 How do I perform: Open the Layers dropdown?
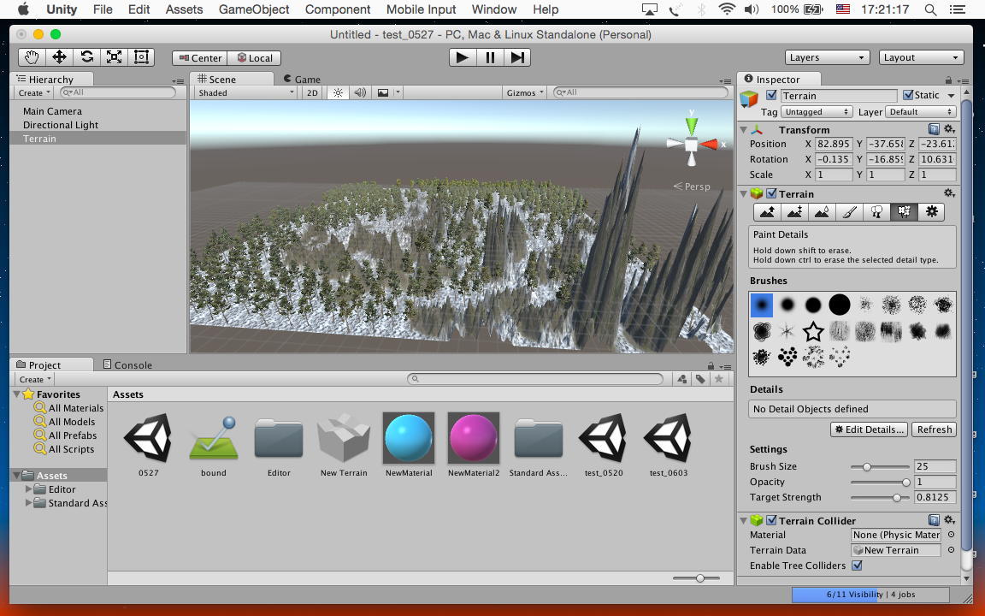[827, 57]
